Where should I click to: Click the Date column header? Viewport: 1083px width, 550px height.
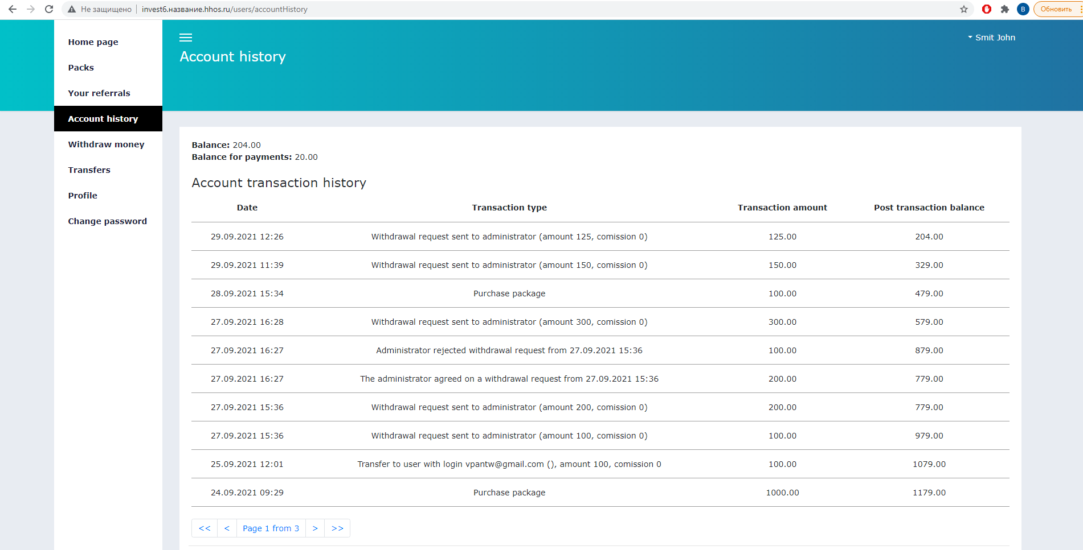pos(247,208)
